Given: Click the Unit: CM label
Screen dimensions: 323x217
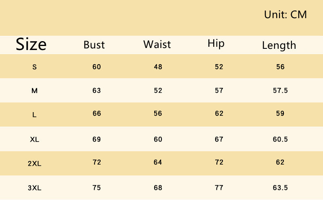Looking at the screenshot, I should point(285,15).
